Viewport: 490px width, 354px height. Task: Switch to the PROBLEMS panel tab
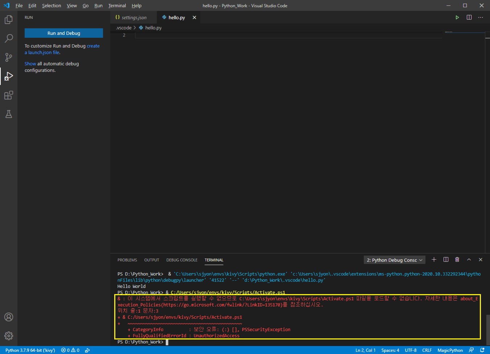tap(127, 260)
